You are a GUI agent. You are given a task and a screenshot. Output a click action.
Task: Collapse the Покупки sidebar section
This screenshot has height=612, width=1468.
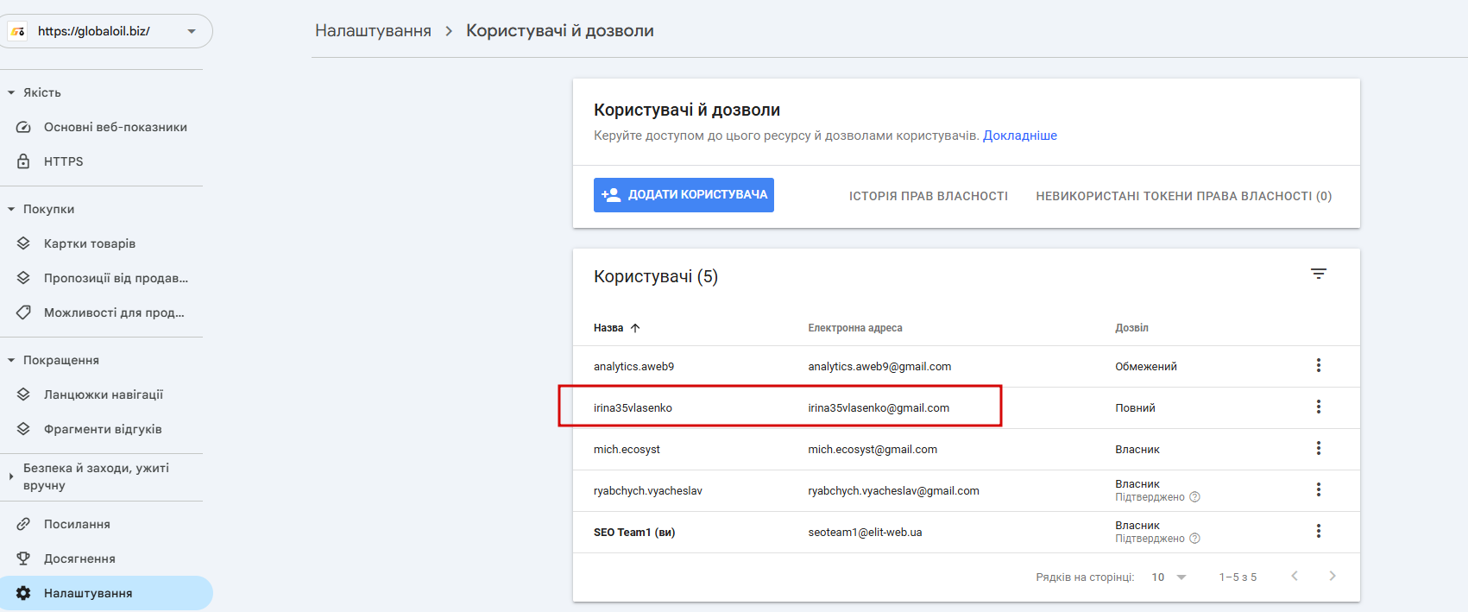coord(11,209)
